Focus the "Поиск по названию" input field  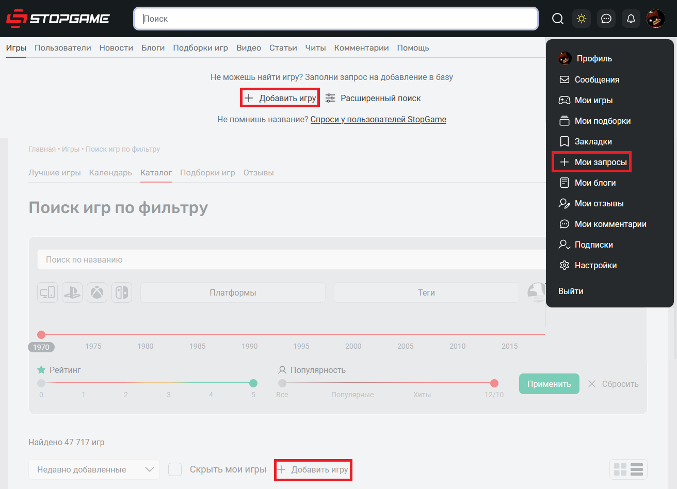(289, 260)
